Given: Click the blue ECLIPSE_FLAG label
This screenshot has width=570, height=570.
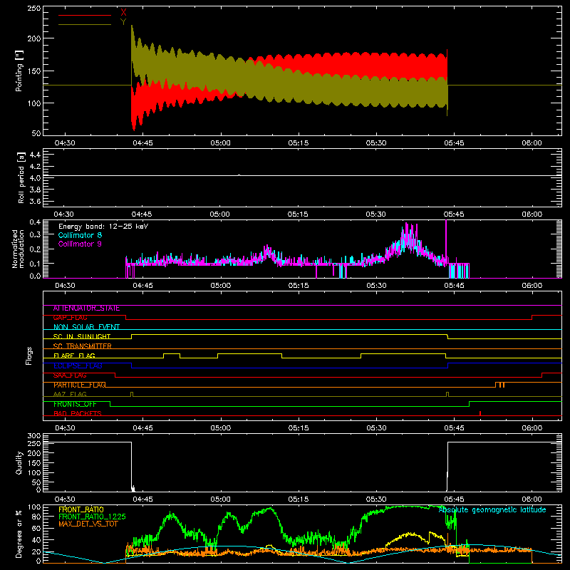Looking at the screenshot, I should tap(78, 366).
